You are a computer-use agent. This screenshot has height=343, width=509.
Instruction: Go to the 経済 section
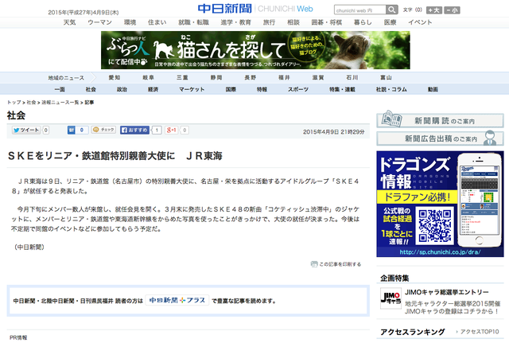pos(153,89)
